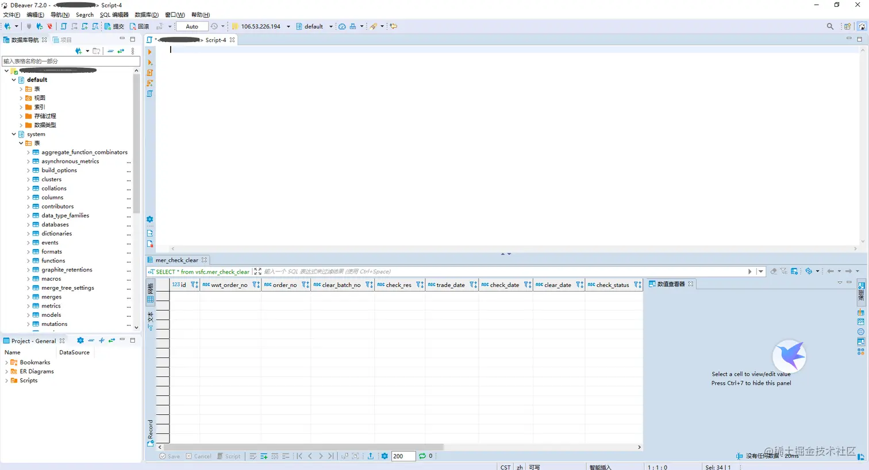Select the aggregate_function_combinators table

84,152
